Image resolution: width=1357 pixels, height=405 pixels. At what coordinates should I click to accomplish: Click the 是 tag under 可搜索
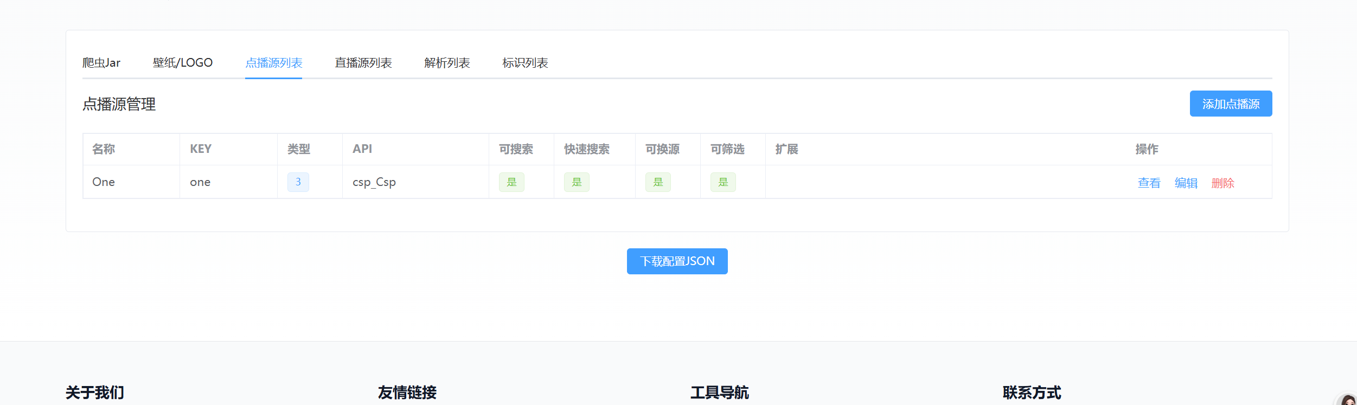(x=511, y=182)
